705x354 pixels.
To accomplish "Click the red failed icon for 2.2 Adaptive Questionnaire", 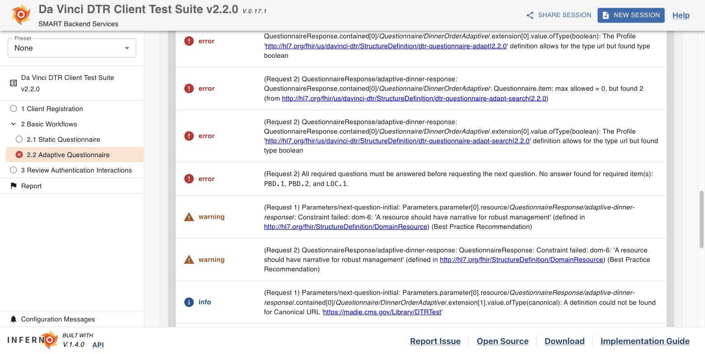I will click(19, 155).
